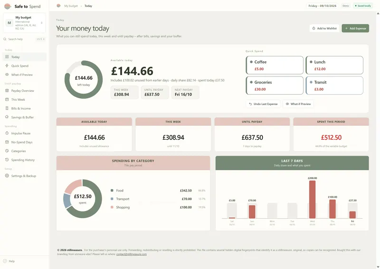Click the Quick Spend lightning icon
Viewport: 380px width, 269px height.
7,66
